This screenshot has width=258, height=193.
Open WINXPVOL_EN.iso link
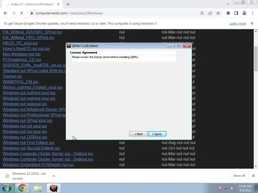[x=20, y=82]
